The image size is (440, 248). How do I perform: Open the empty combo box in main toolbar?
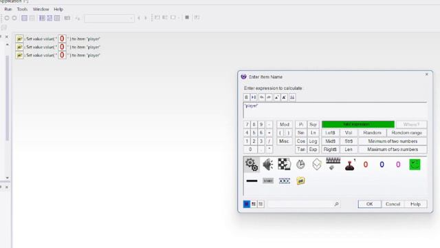point(109,19)
